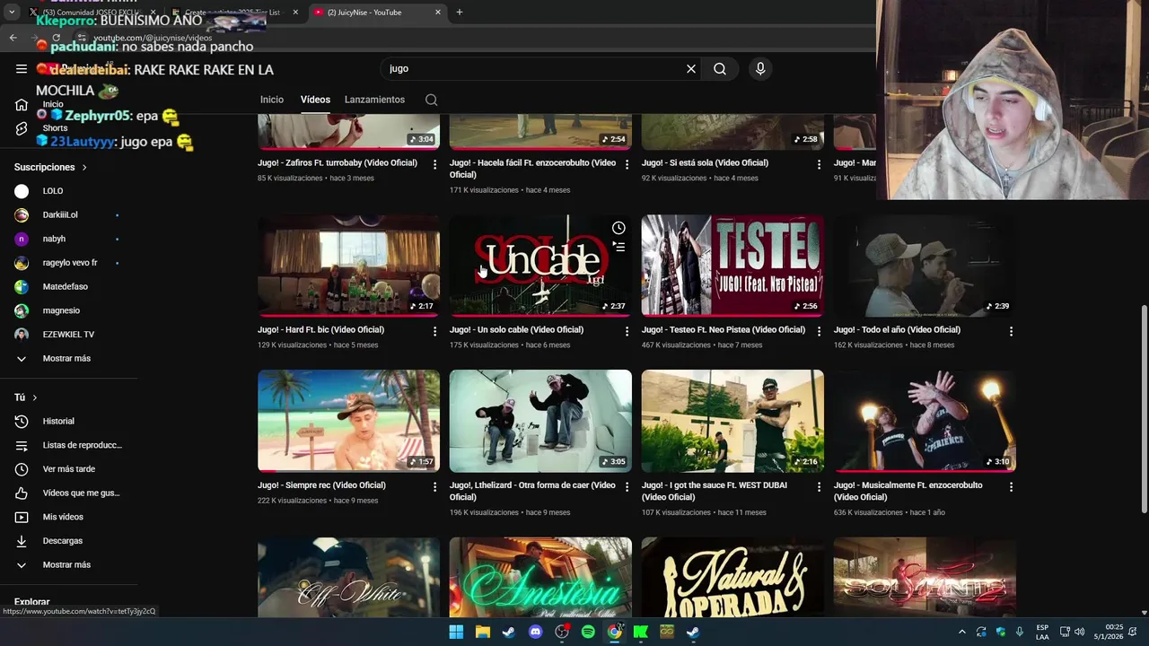Open options menu for I got the sauce video
This screenshot has width=1149, height=646.
819,486
